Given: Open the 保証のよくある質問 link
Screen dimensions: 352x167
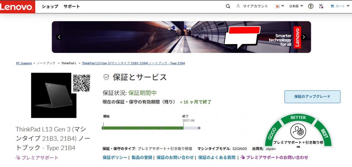Looking at the screenshot, I should click(216, 158).
